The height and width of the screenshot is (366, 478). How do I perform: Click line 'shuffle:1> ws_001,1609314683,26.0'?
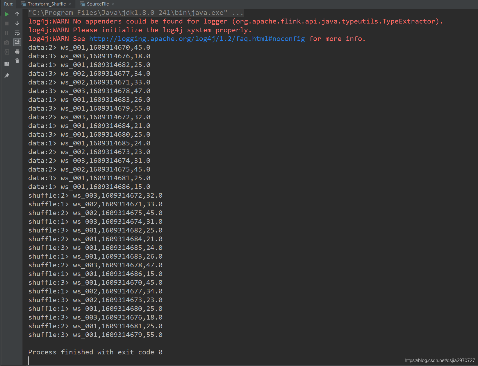pos(95,256)
